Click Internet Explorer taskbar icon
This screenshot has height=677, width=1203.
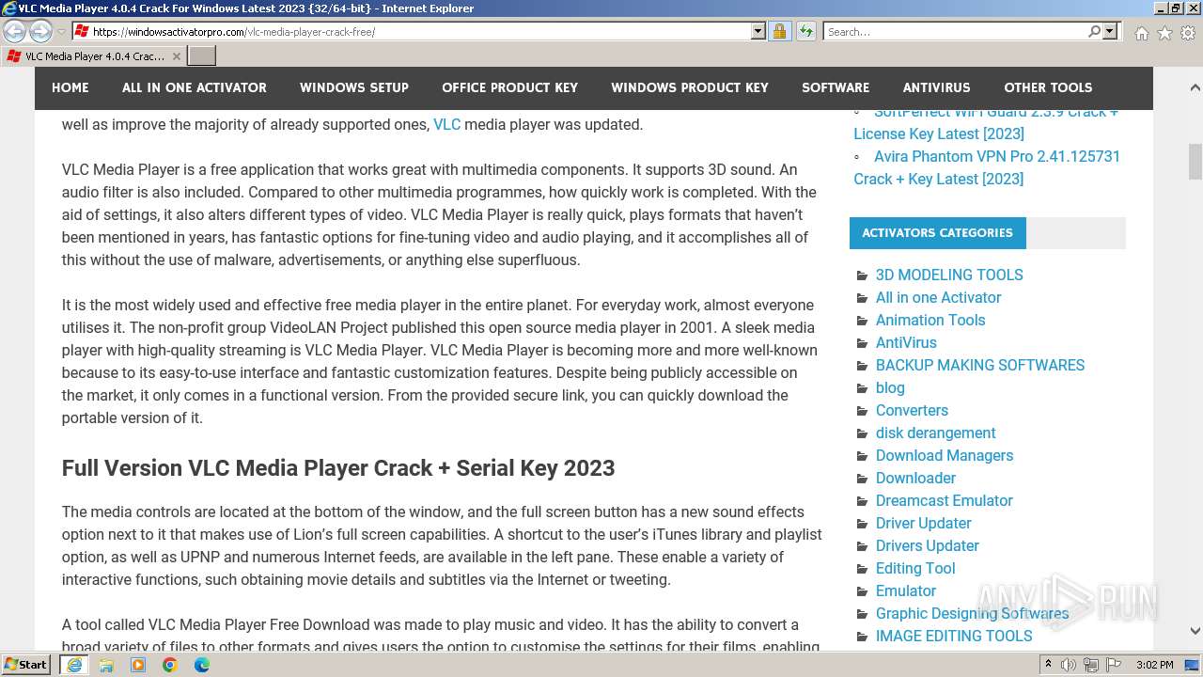pos(74,665)
